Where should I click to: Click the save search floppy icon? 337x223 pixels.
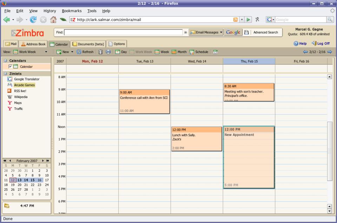[246, 32]
